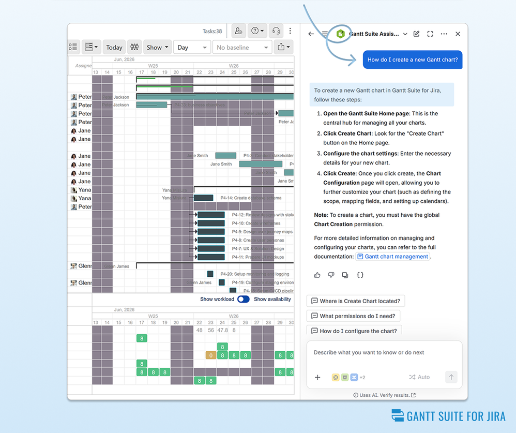Open the vertical three-dot menu in Gantt header

(x=290, y=31)
